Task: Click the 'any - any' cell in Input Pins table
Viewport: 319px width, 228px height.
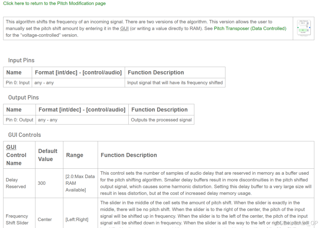Action: pyautogui.click(x=78, y=83)
